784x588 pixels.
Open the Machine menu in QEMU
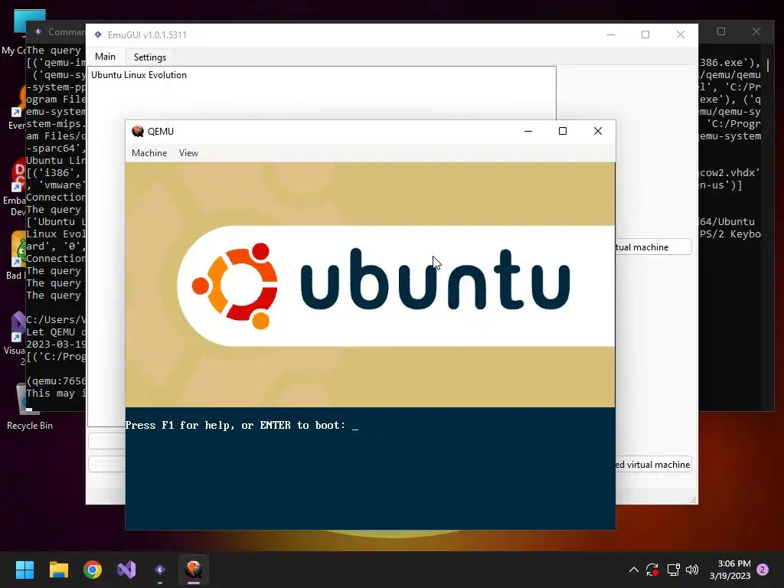click(x=149, y=153)
